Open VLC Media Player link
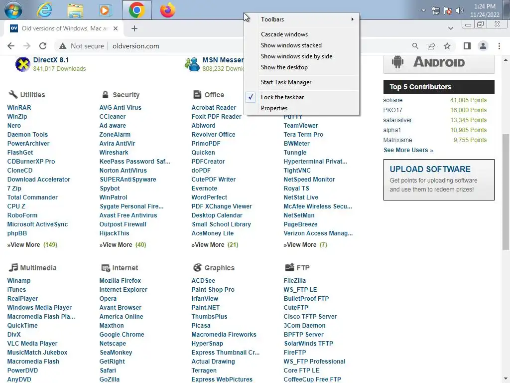The width and height of the screenshot is (510, 383). 32,343
